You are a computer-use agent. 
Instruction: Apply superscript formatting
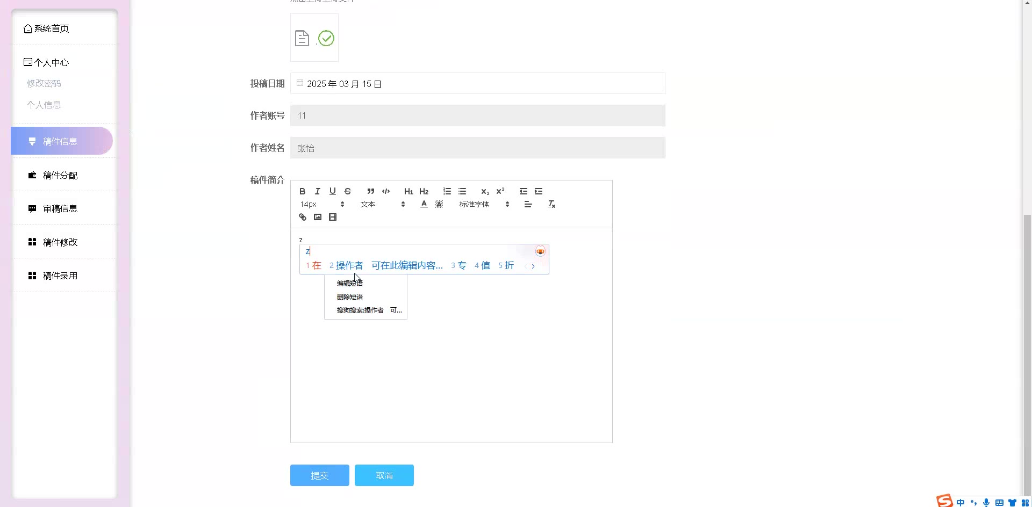[x=500, y=191]
